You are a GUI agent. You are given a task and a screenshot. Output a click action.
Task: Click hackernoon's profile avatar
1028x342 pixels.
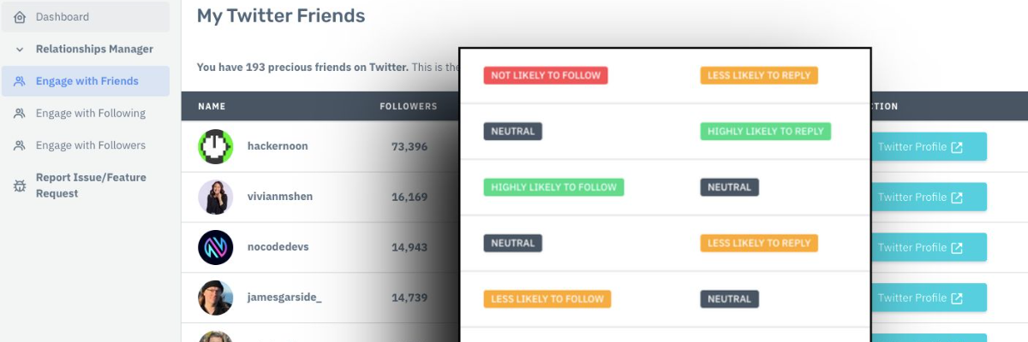pos(216,146)
